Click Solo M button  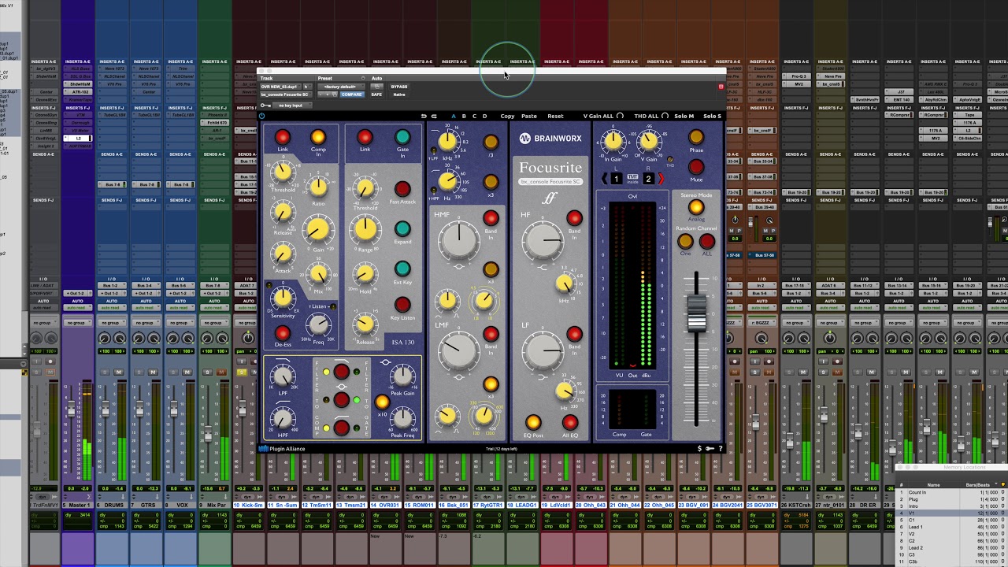(x=684, y=117)
